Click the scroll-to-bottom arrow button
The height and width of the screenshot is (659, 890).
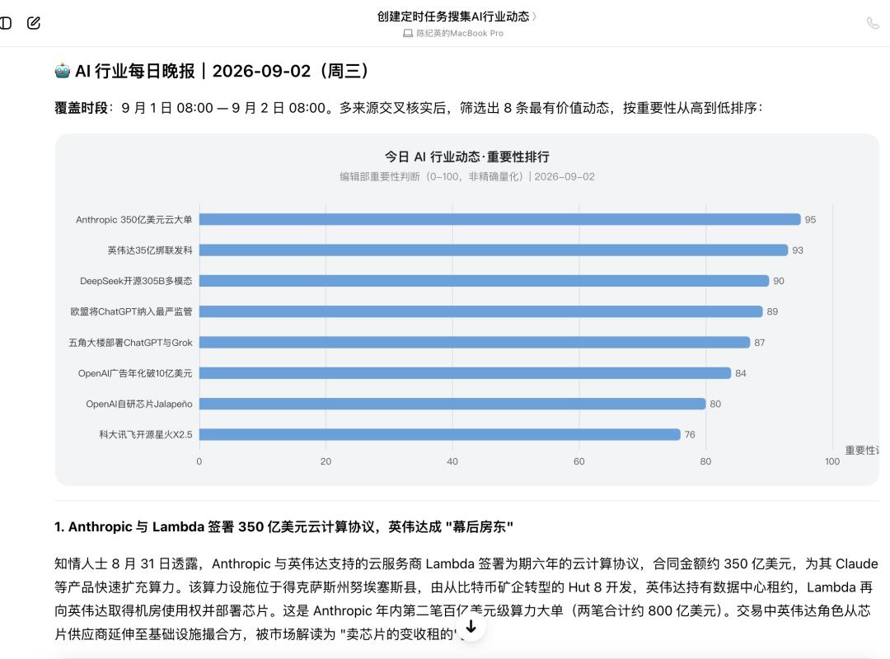pos(471,627)
